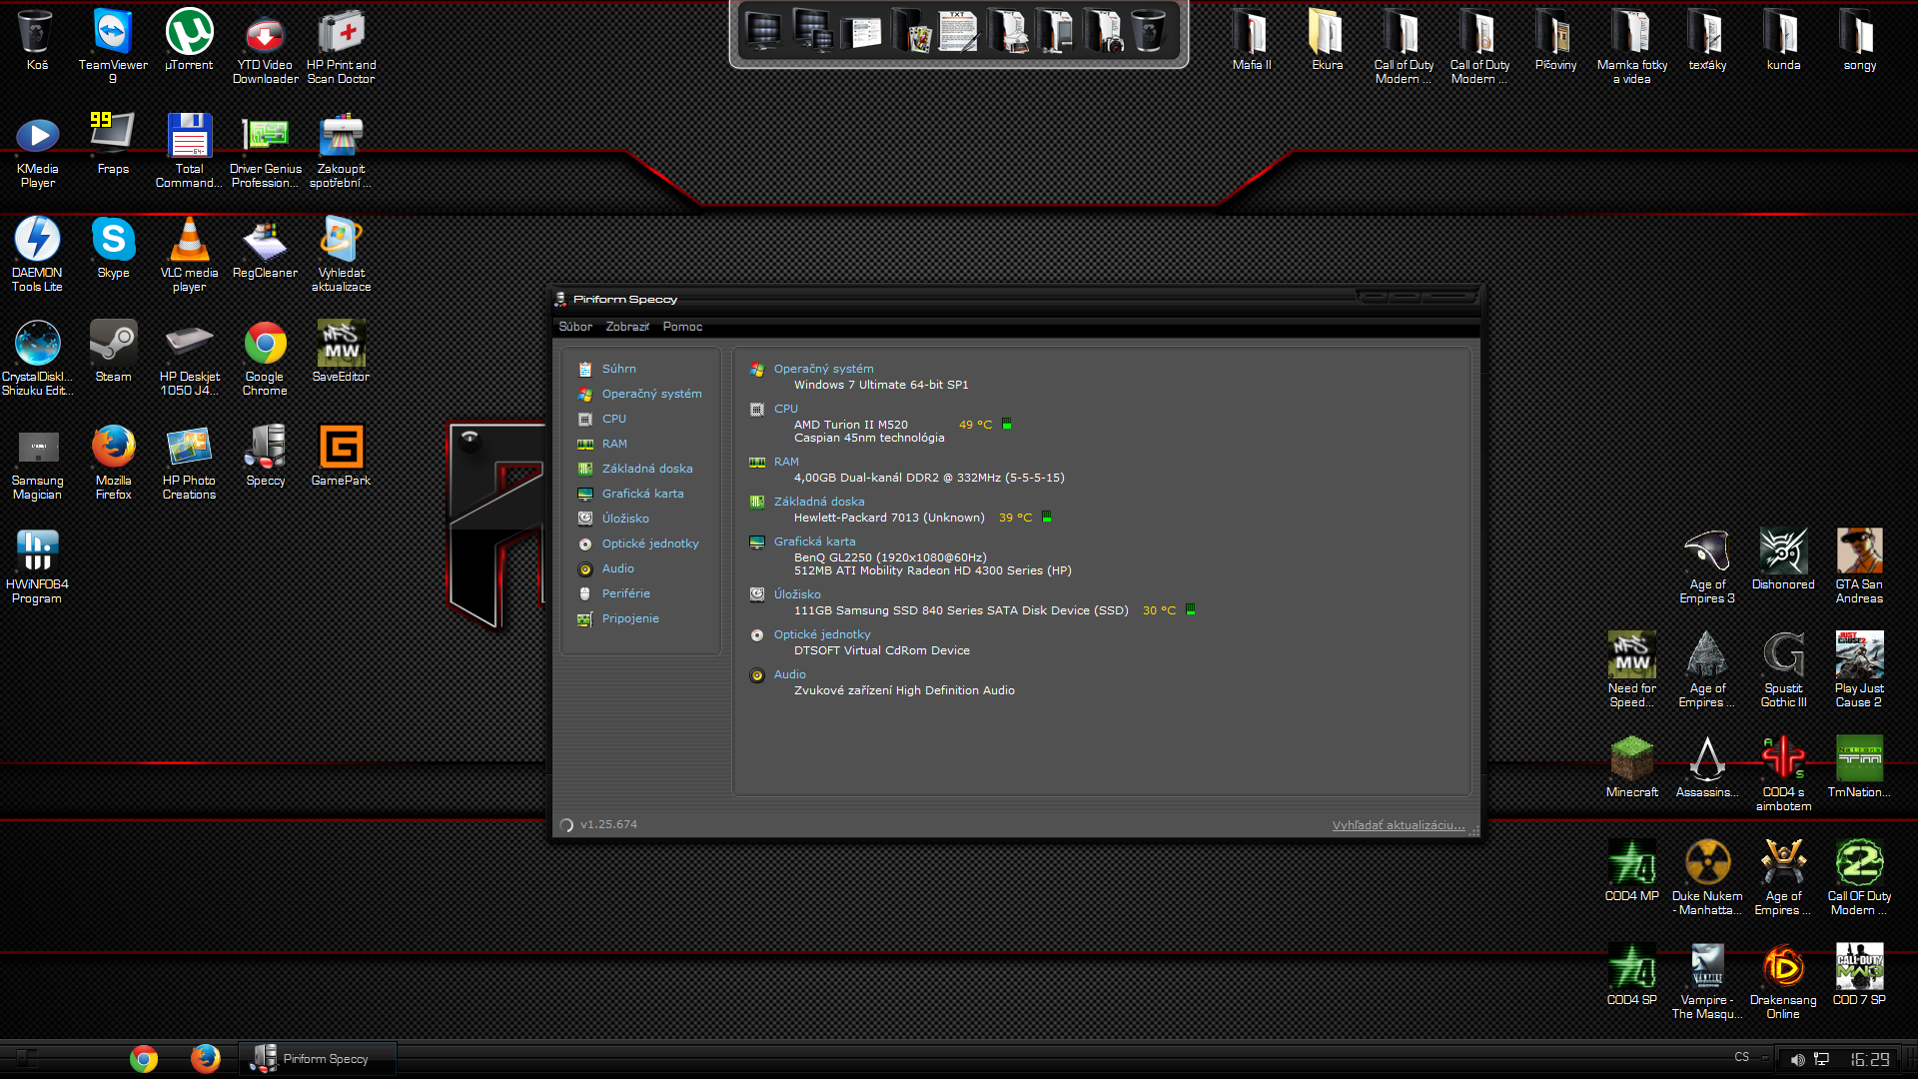Click the Piriform Speccy taskbar button
This screenshot has height=1079, width=1918.
tap(319, 1059)
